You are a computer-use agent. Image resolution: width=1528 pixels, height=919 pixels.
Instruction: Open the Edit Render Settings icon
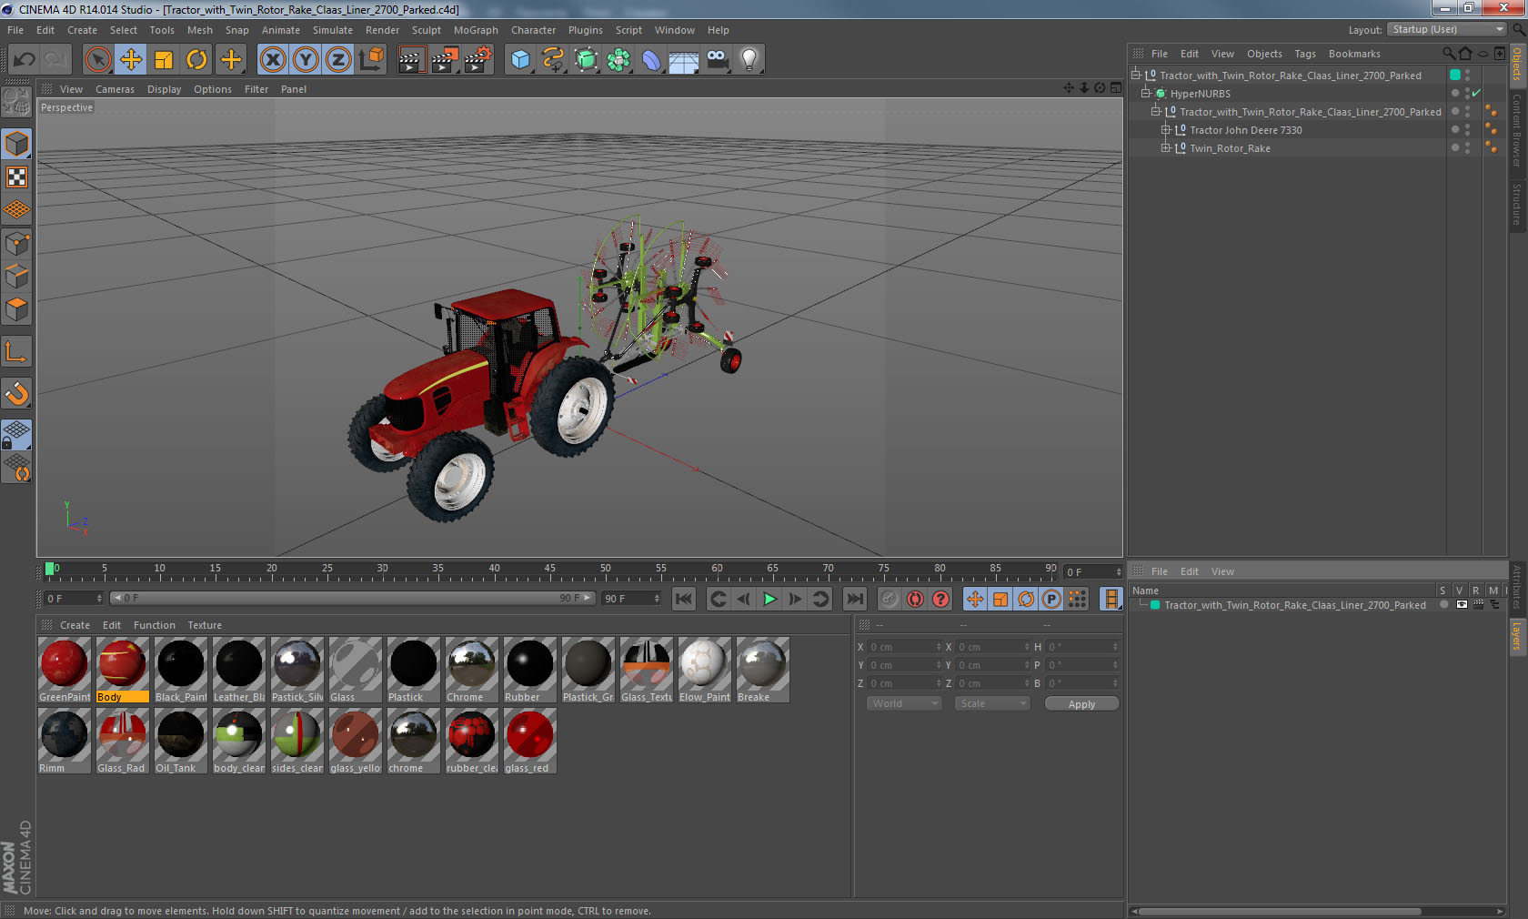(x=478, y=60)
